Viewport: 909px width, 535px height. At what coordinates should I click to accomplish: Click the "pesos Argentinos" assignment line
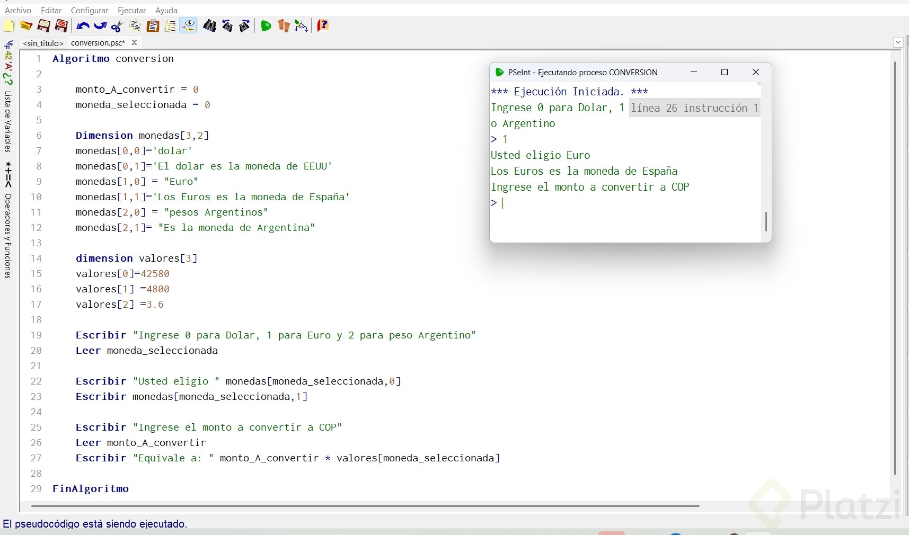pos(172,212)
